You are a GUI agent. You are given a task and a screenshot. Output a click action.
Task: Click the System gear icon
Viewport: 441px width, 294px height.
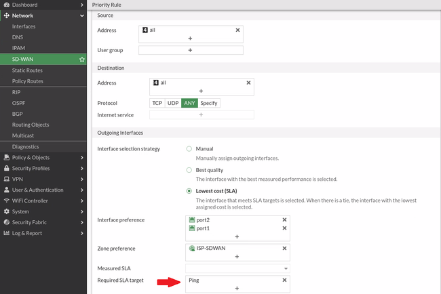tap(7, 211)
